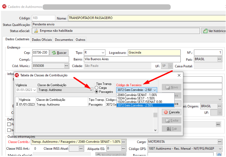Open País lookup ellipsis next to BRASIL
The width and height of the screenshot is (226, 157).
(x=219, y=59)
